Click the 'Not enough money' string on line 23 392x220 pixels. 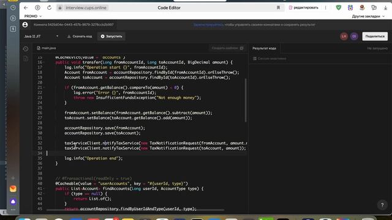click(176, 98)
